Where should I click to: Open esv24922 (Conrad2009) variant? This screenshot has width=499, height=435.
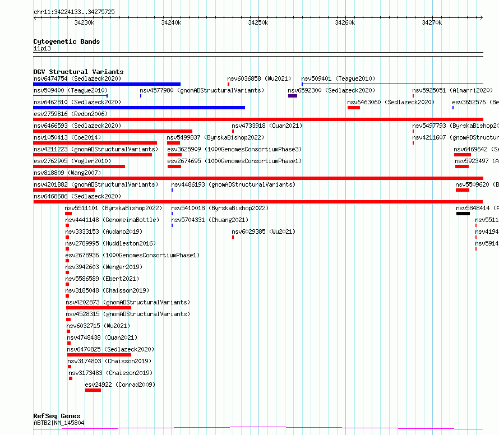[120, 385]
